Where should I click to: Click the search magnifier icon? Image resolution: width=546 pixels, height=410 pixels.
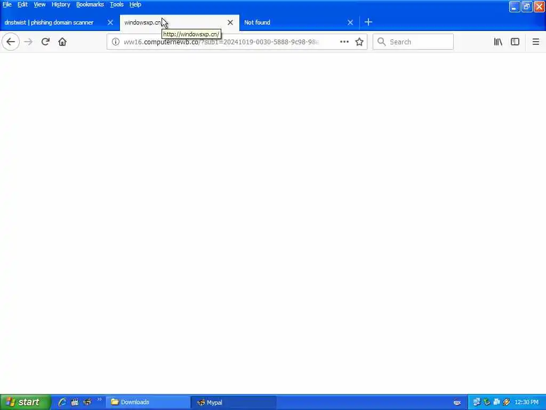point(382,42)
